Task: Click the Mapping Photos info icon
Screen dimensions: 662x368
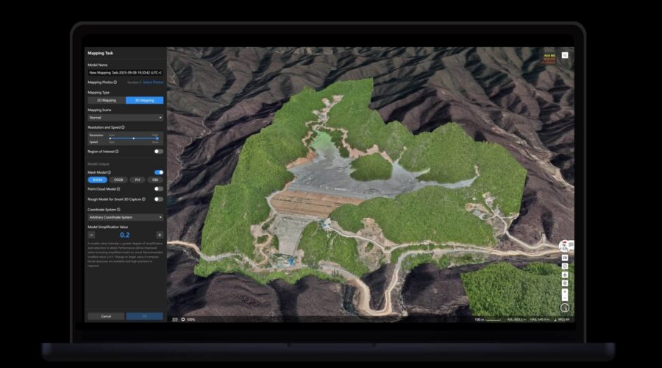Action: [x=115, y=82]
